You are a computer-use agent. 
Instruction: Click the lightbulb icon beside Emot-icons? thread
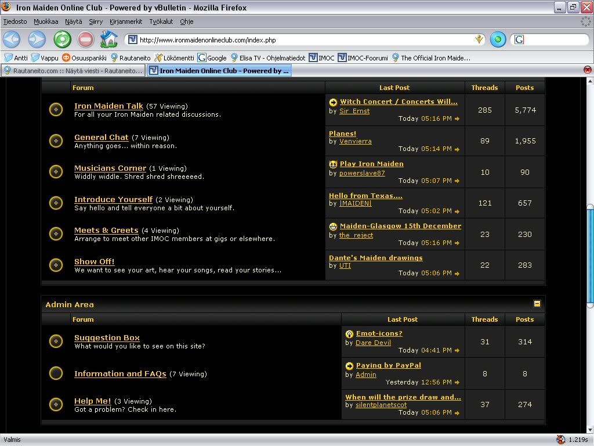[349, 334]
